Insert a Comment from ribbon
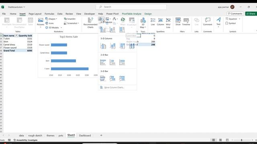Viewport: 257px width, 144px height. click(208, 22)
